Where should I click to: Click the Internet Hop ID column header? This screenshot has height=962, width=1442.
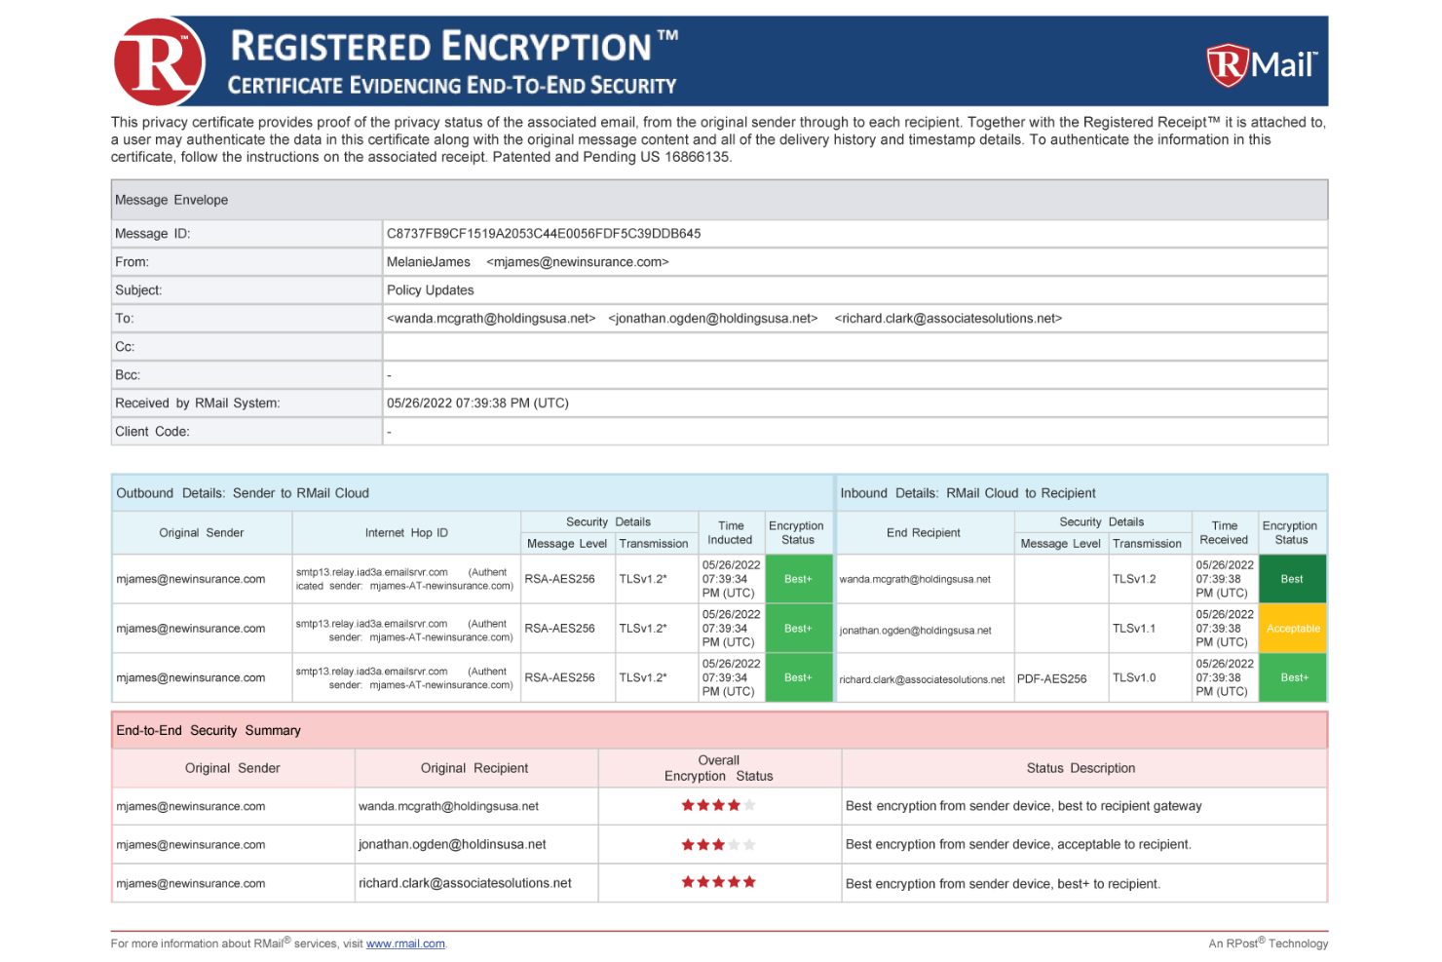click(x=406, y=533)
